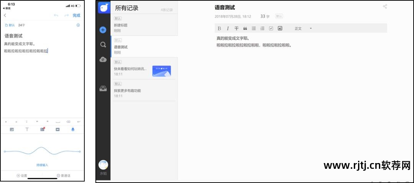Click the blue thumbnail in note list
Viewport: 414px width, 183px height.
(162, 71)
